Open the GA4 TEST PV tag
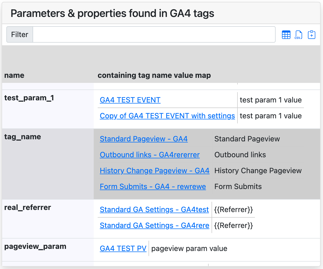The image size is (323, 269). (x=123, y=248)
